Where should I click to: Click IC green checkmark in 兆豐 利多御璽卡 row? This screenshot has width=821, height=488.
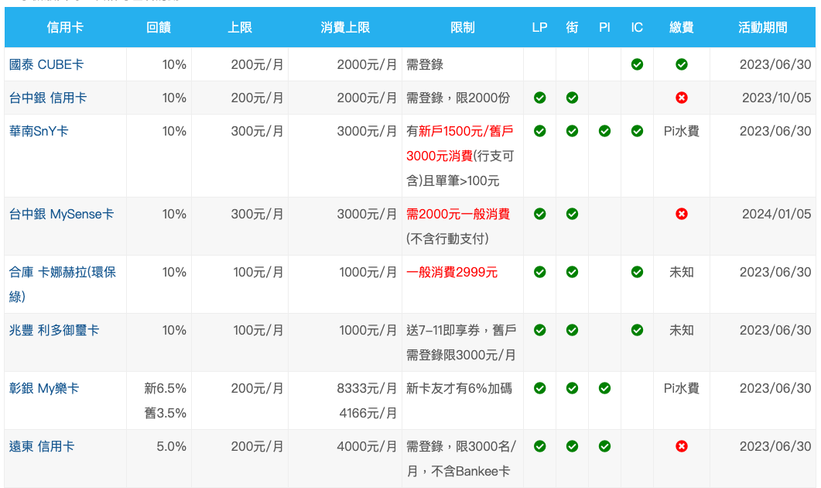(637, 330)
